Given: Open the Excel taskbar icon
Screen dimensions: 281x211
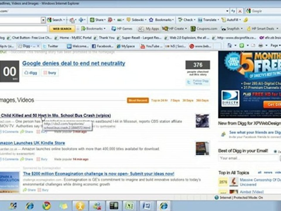Looking at the screenshot, I should click(x=130, y=206).
